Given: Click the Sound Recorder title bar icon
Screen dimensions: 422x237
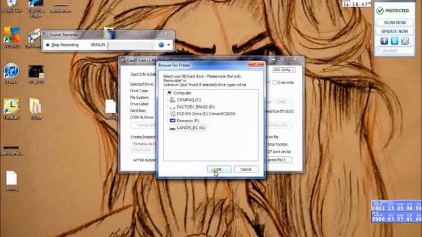Looking at the screenshot, I should (45, 34).
